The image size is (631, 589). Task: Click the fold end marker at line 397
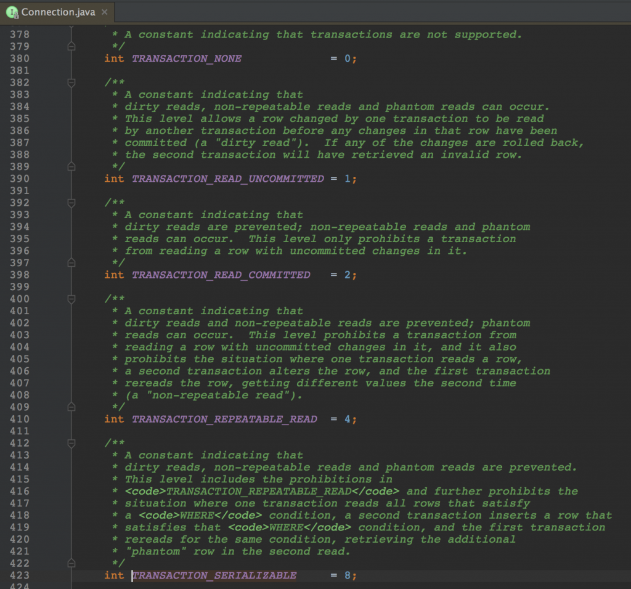pos(71,262)
